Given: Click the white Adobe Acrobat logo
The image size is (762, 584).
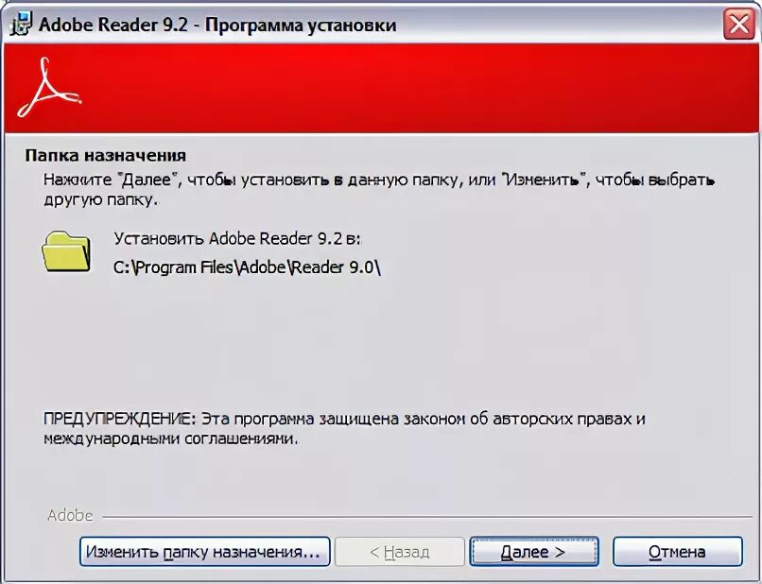Looking at the screenshot, I should [x=48, y=88].
